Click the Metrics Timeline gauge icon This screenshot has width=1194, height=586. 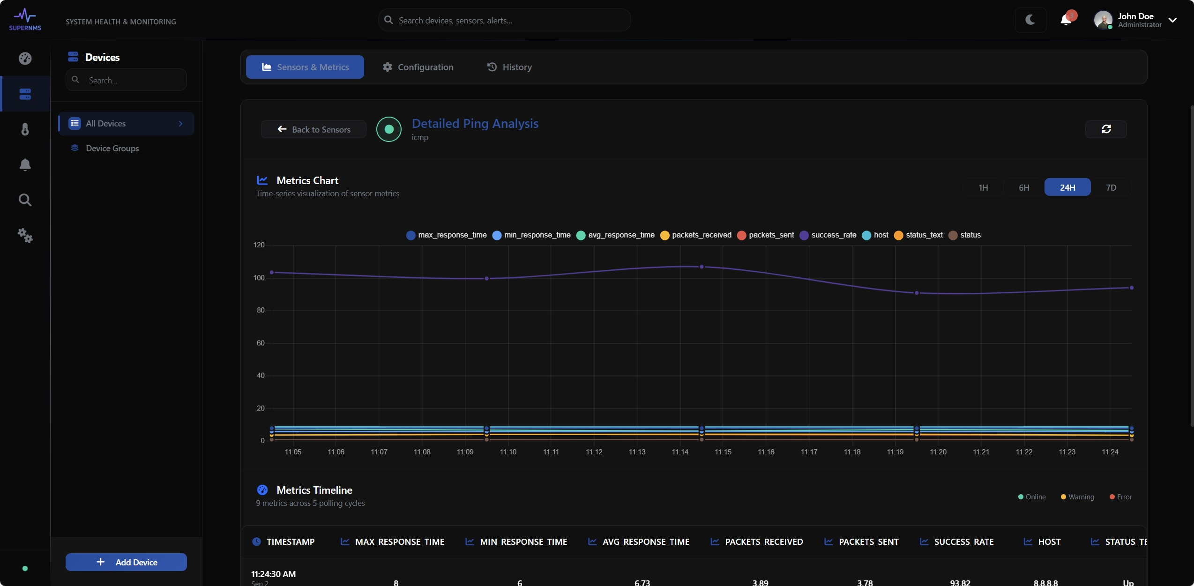click(x=262, y=490)
